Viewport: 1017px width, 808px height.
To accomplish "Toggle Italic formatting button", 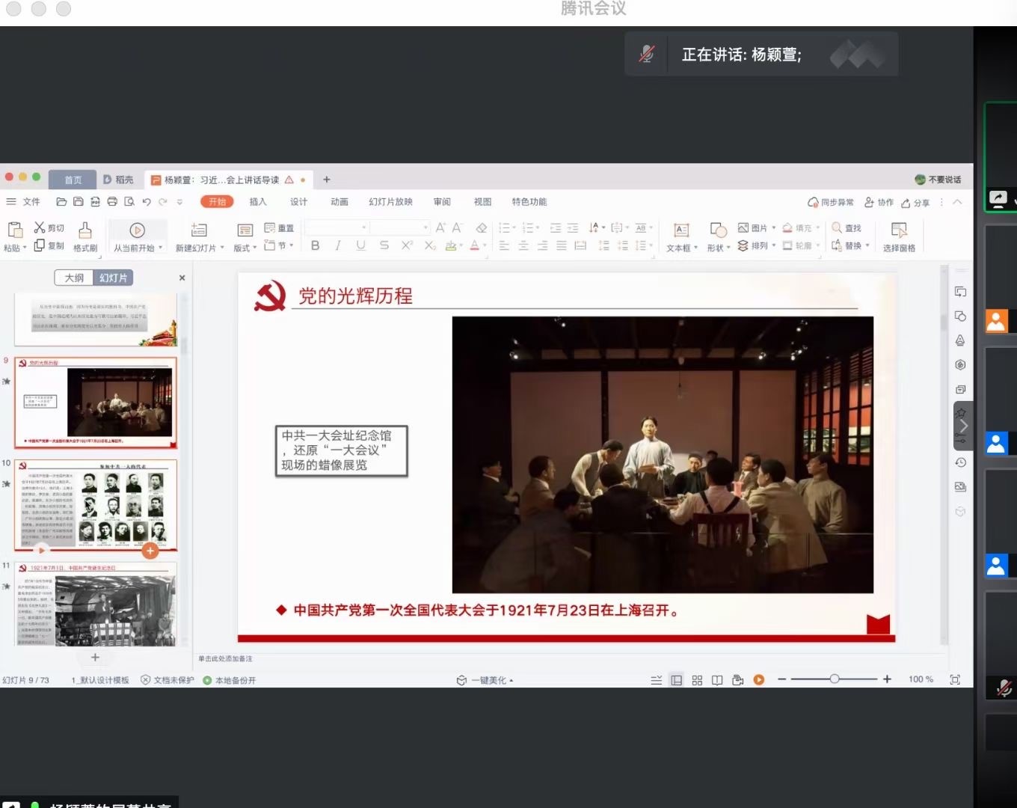I will click(x=338, y=245).
